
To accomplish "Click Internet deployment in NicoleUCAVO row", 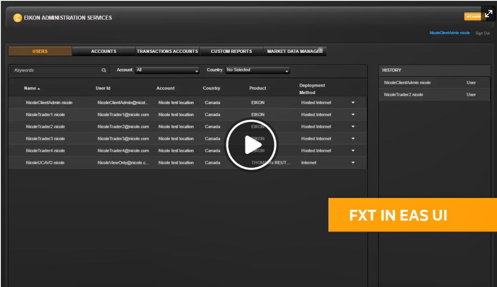I will coord(309,162).
